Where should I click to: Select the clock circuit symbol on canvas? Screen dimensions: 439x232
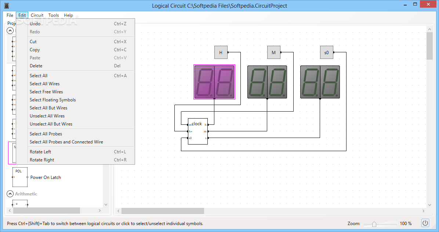pyautogui.click(x=198, y=131)
